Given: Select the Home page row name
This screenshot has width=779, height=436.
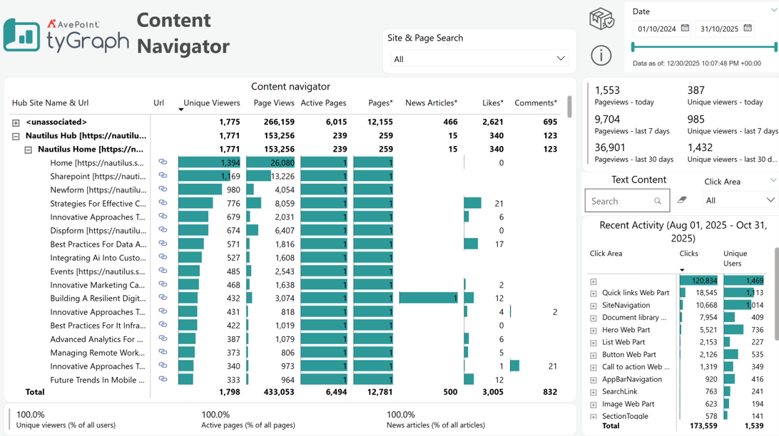Looking at the screenshot, I should pyautogui.click(x=97, y=162).
